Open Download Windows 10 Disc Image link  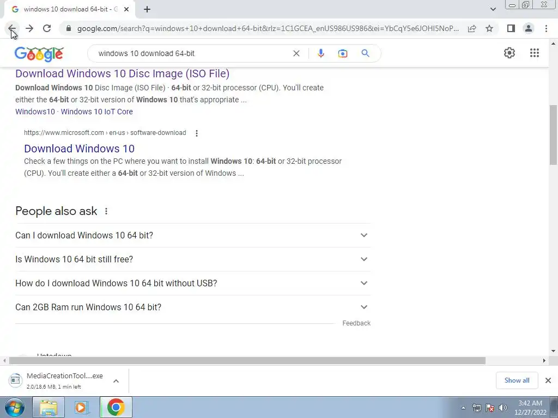coord(123,73)
